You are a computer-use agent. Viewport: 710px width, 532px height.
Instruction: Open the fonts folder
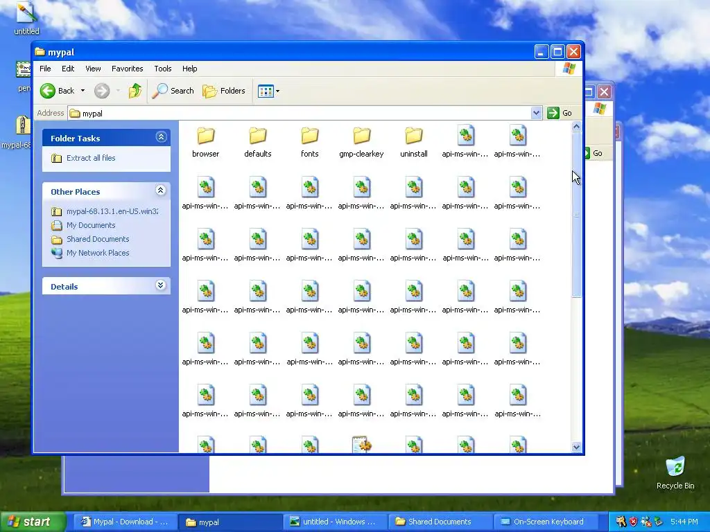310,142
